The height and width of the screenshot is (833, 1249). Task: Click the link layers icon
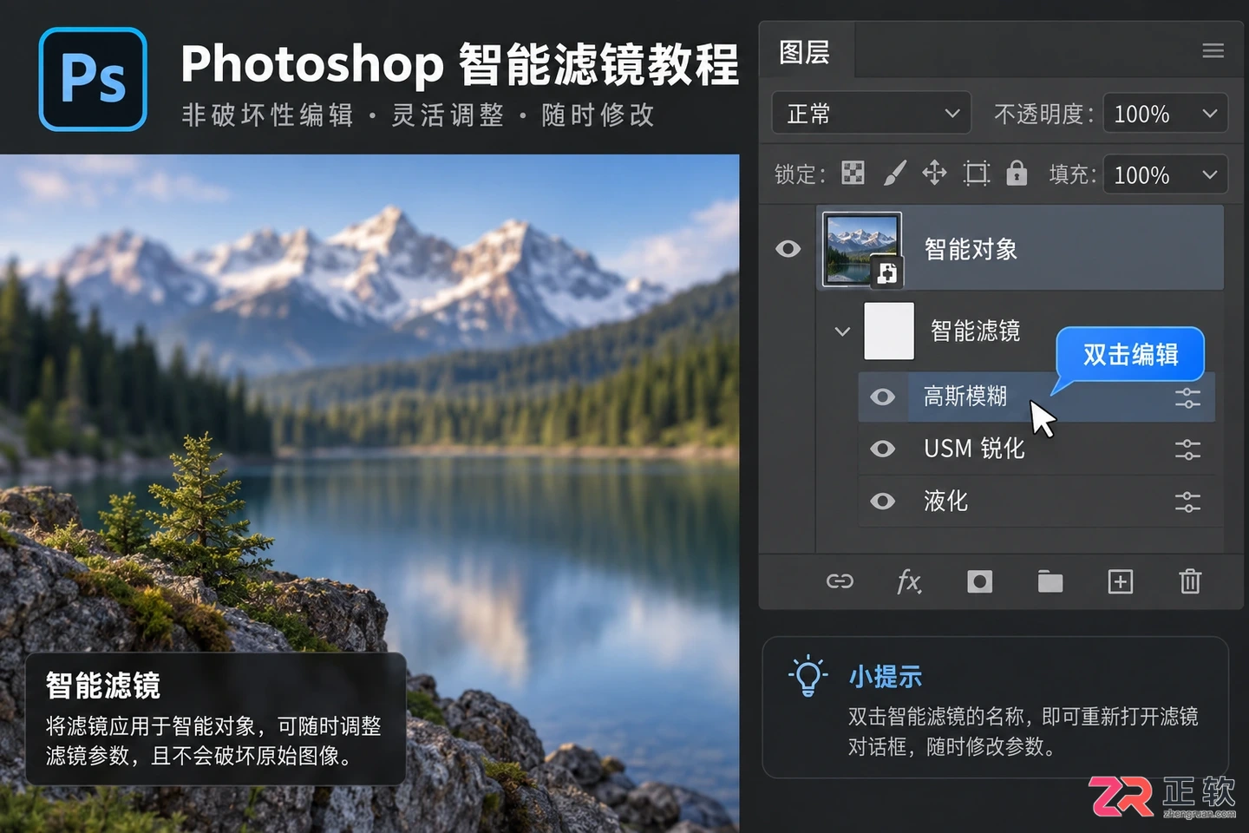840,581
